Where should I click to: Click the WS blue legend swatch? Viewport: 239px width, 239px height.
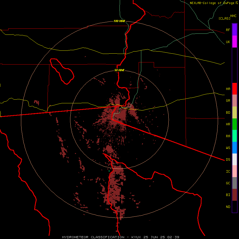[x=234, y=148]
